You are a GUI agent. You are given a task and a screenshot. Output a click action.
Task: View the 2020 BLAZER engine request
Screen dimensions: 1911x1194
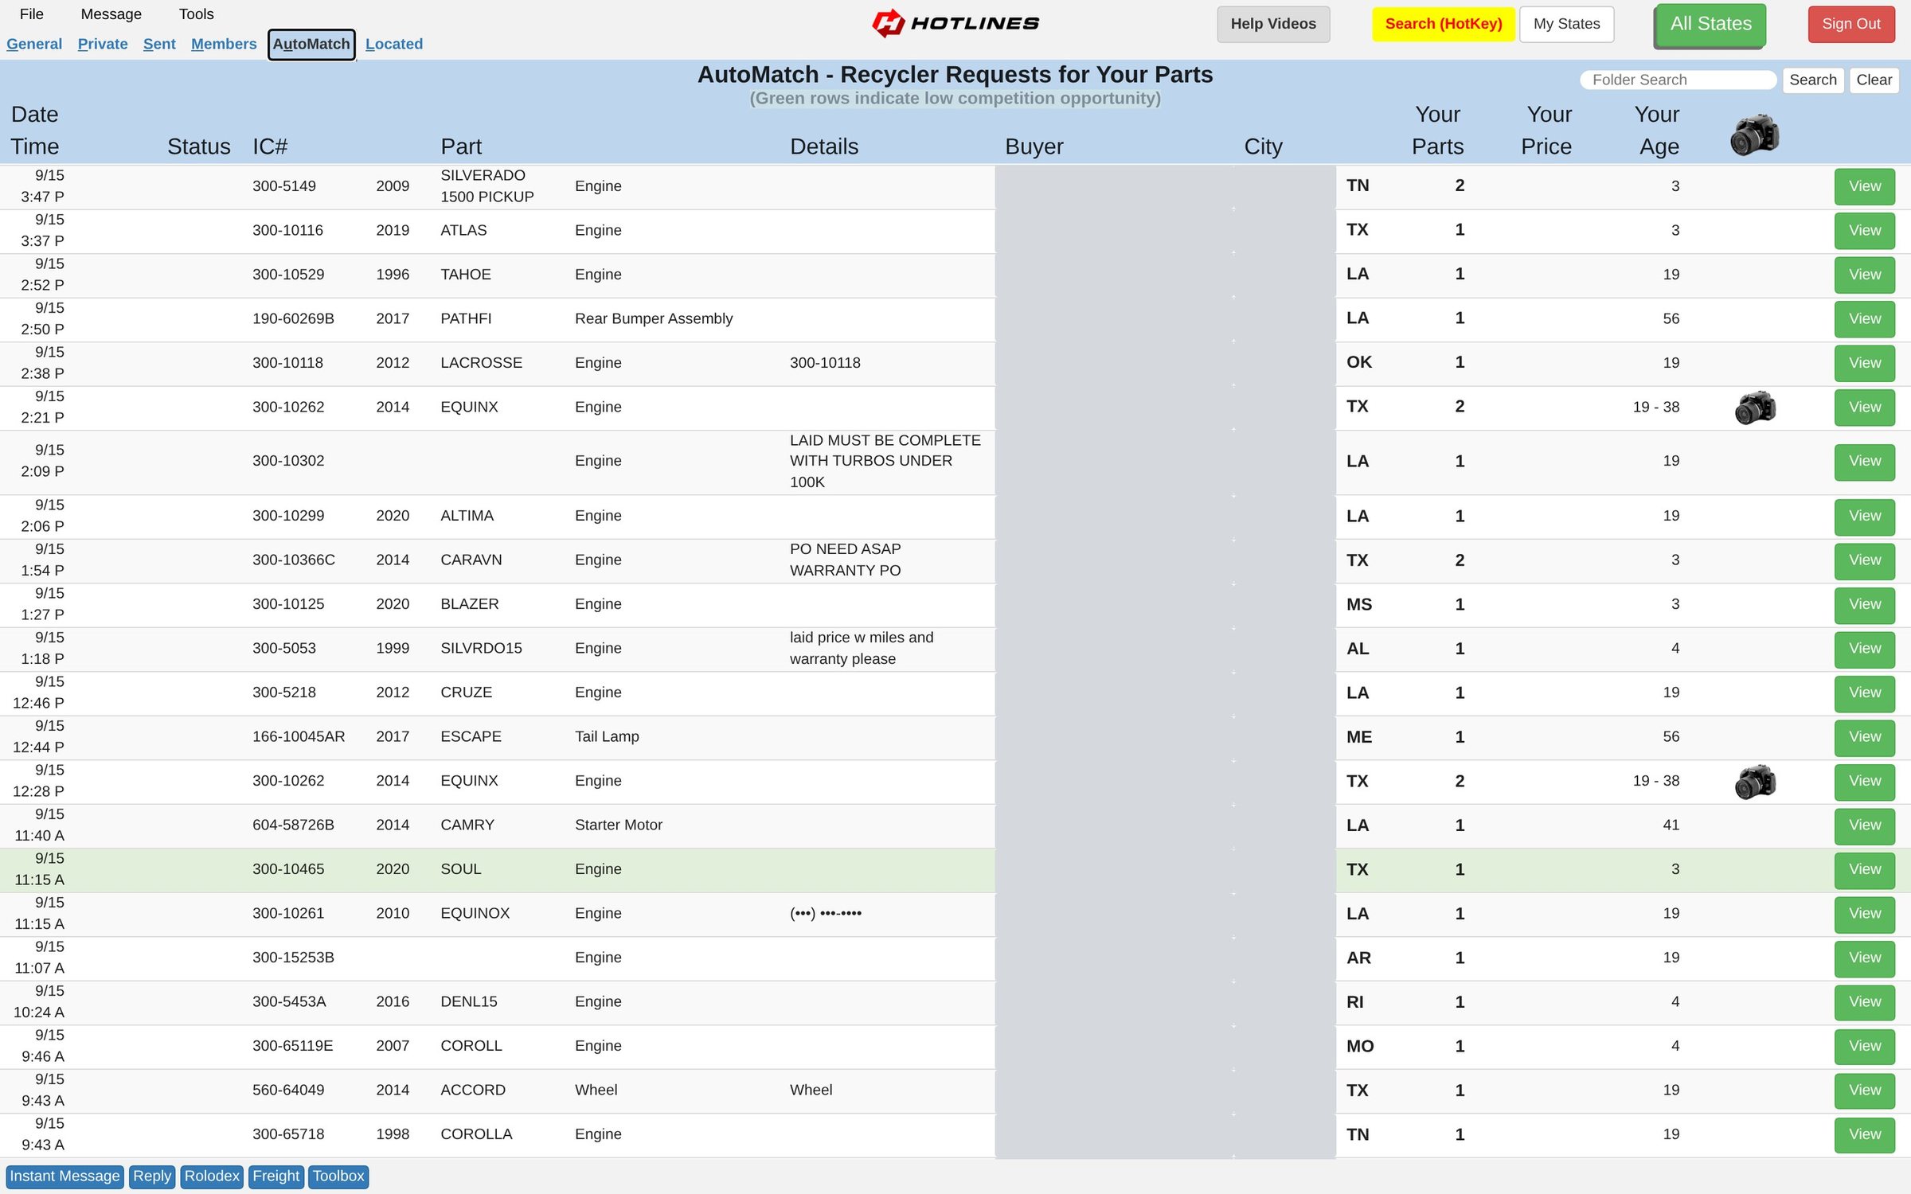pyautogui.click(x=1865, y=605)
